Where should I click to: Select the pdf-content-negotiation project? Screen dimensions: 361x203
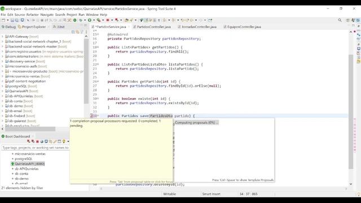point(27,81)
